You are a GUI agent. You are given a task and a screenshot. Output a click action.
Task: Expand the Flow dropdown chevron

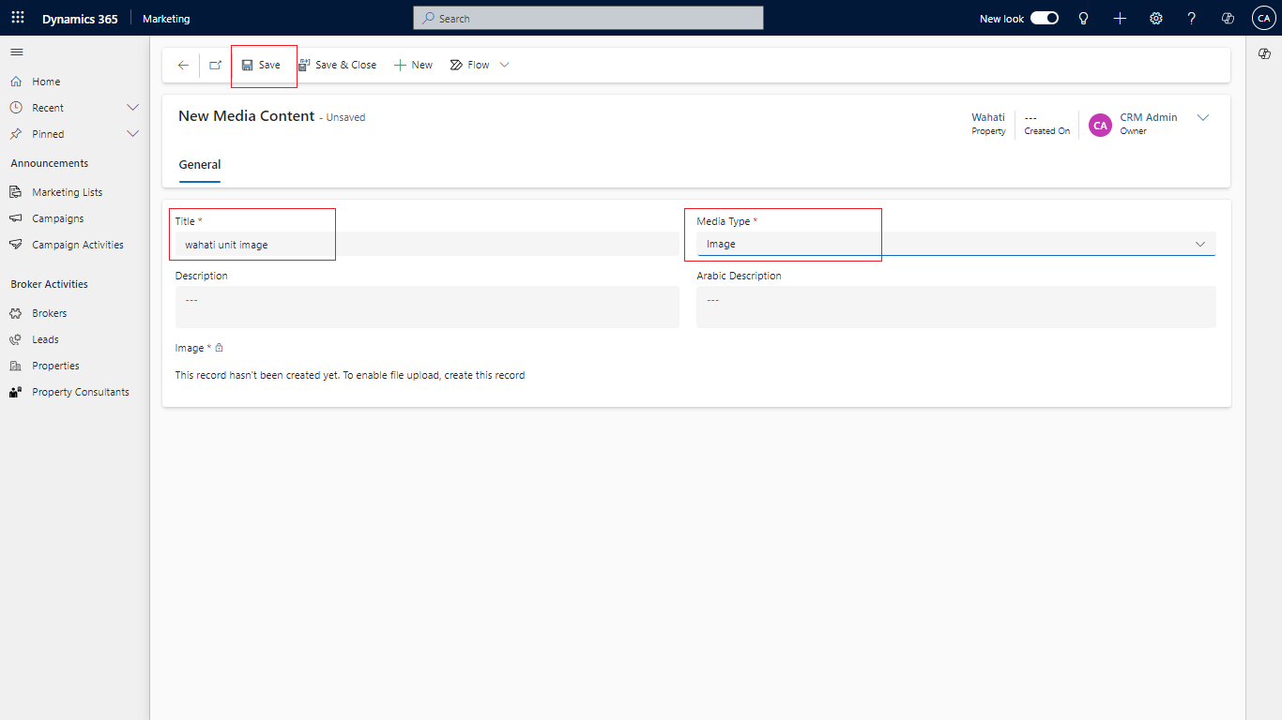505,65
